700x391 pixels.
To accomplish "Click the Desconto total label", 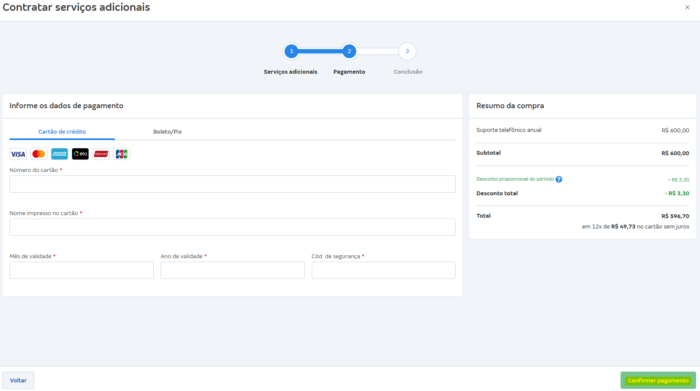I will tap(497, 193).
